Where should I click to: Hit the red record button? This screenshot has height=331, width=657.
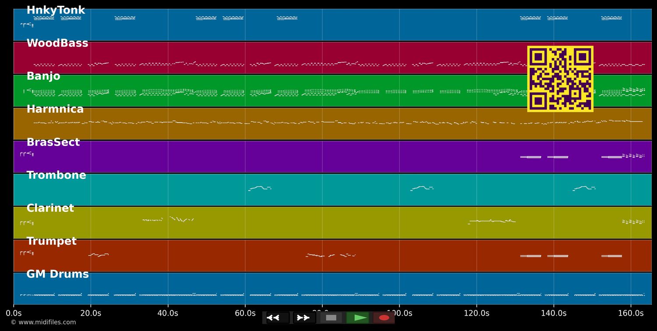[x=384, y=318]
